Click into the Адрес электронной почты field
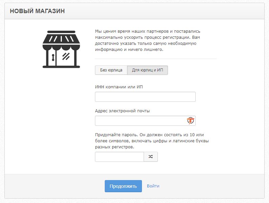 click(145, 121)
